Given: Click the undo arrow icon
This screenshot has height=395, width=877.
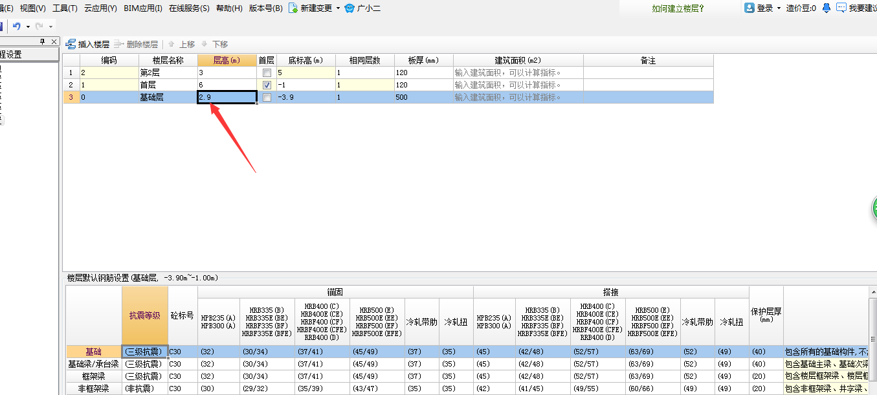Looking at the screenshot, I should tap(17, 26).
